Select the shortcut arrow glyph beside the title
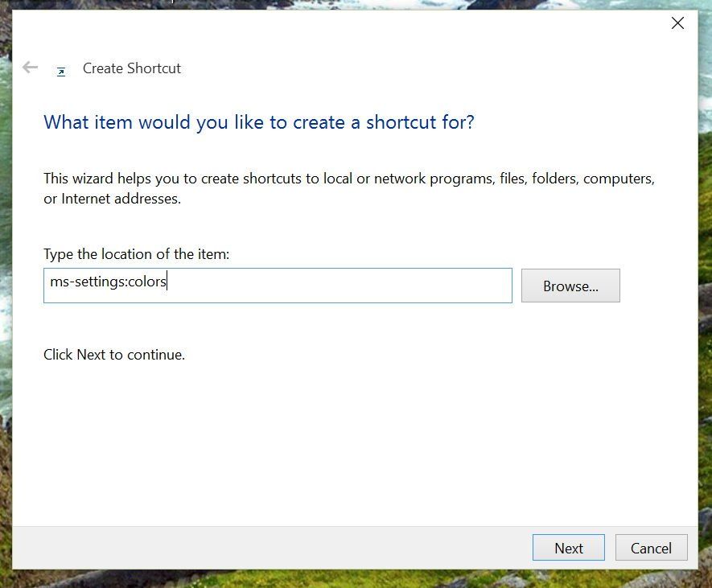 point(61,71)
